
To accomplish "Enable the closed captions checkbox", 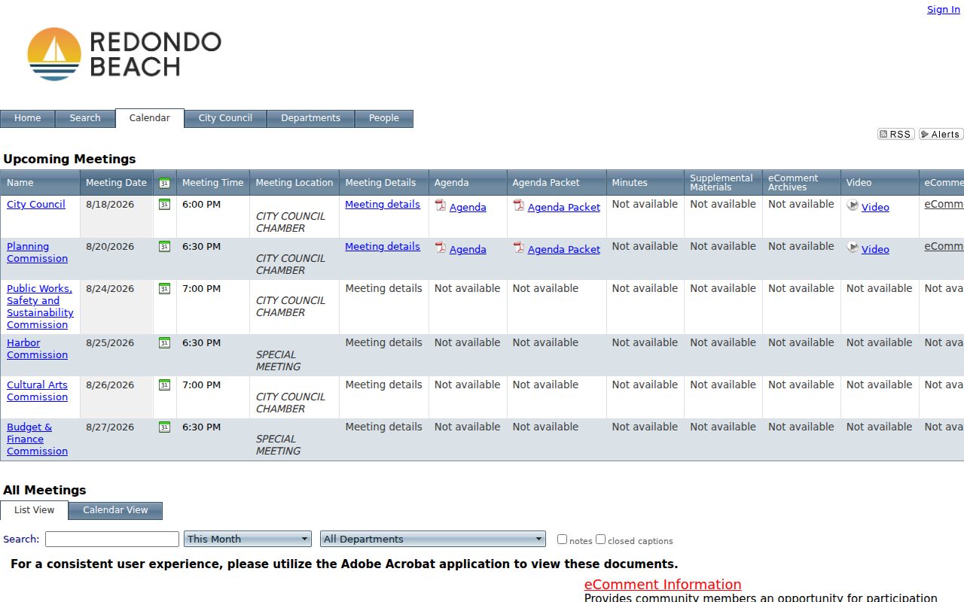I will 600,539.
